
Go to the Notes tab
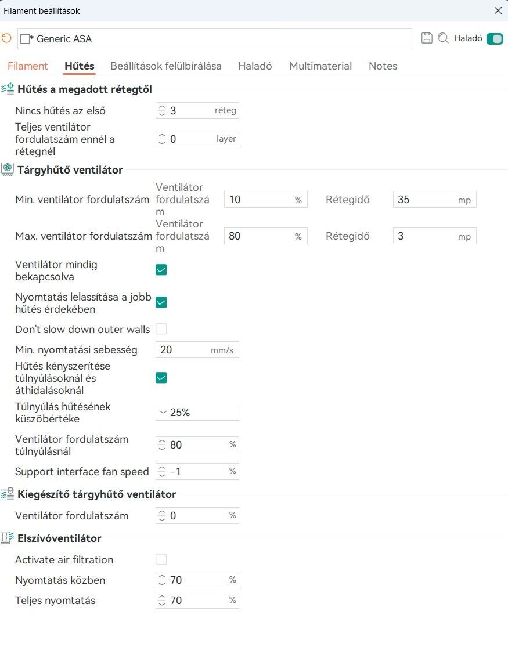click(x=383, y=66)
